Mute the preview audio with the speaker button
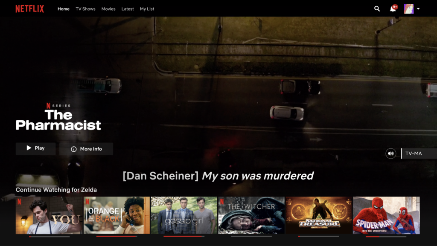This screenshot has width=437, height=246. click(391, 153)
